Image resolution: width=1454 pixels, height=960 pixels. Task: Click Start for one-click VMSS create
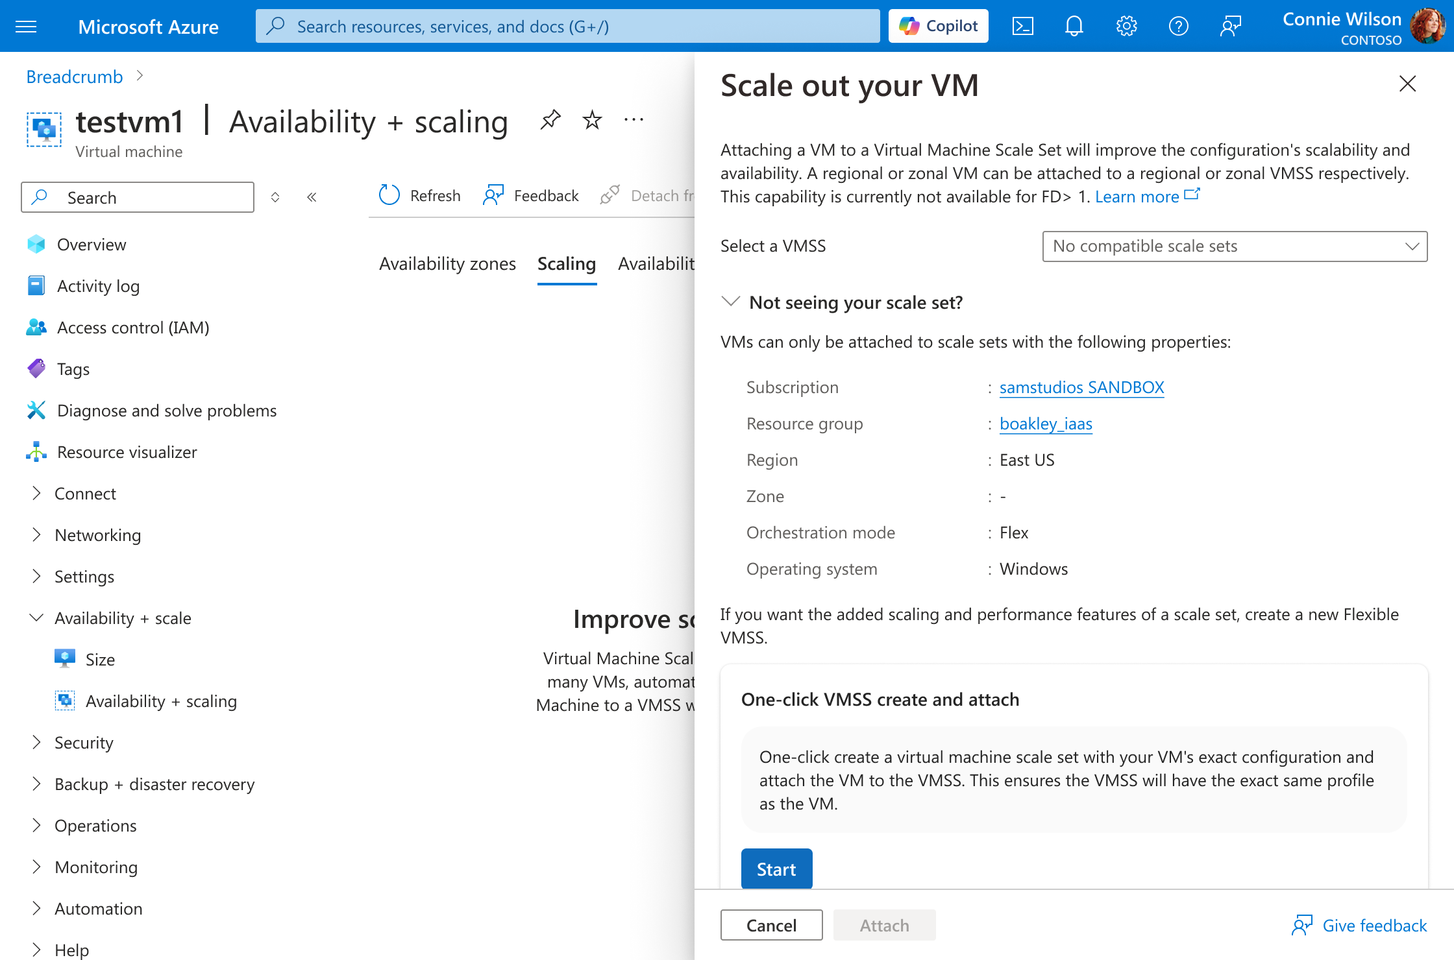coord(776,869)
